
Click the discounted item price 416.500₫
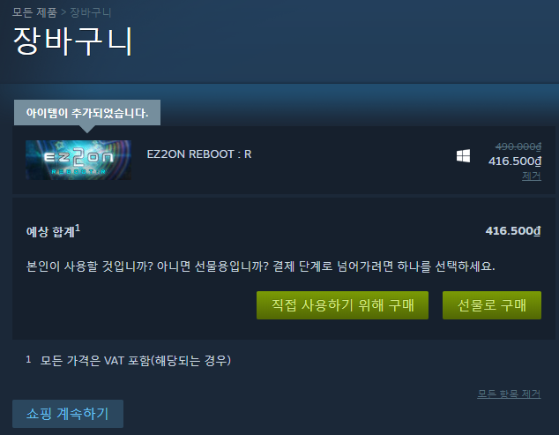click(515, 161)
